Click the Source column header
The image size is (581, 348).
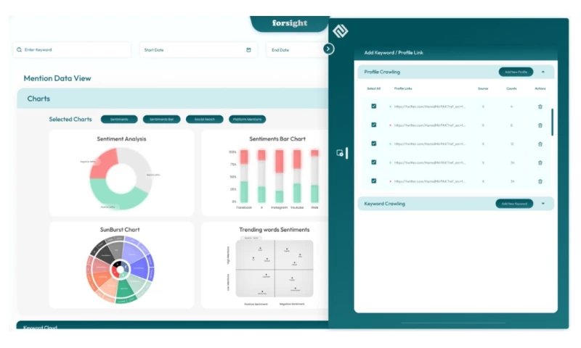(483, 88)
